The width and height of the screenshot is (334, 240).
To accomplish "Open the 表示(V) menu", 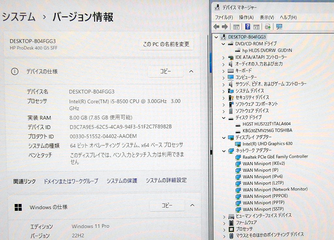I will tap(267, 18).
